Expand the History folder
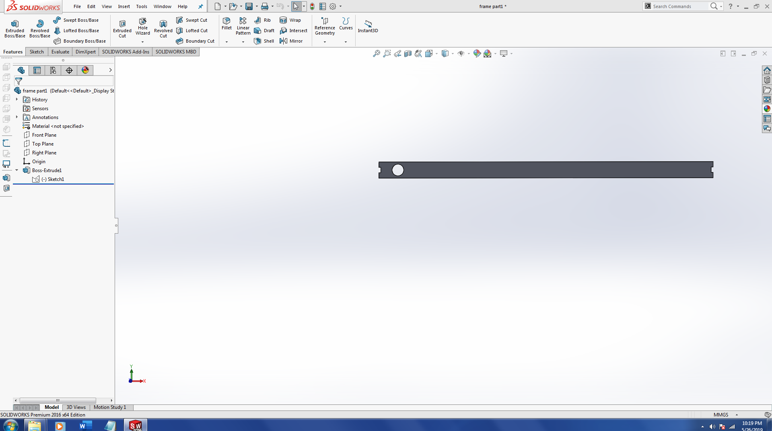The width and height of the screenshot is (772, 431). pos(17,99)
